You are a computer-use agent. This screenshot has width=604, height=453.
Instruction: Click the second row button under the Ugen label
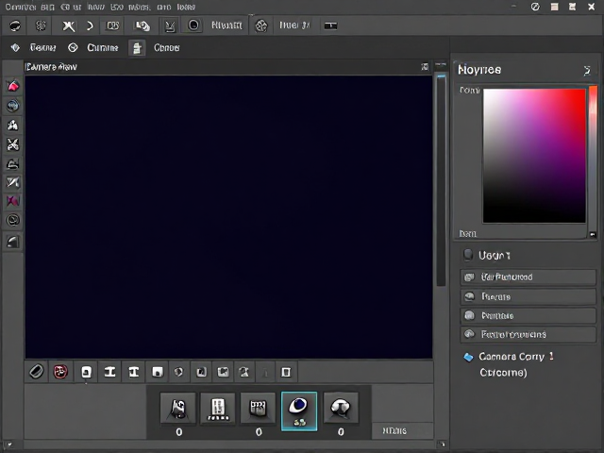[528, 296]
